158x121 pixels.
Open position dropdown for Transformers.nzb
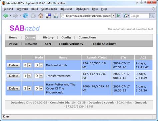27,76
